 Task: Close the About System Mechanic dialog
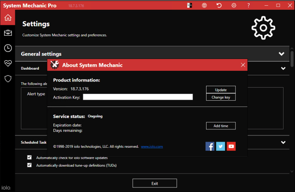tap(243, 65)
